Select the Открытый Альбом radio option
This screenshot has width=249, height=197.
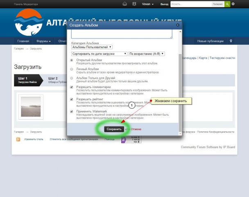(72, 60)
